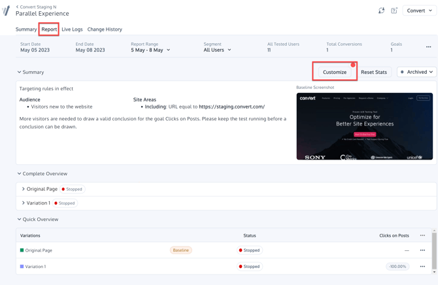Open the stats bar three-dot menu
Screen dimensions: 438x285
tap(428, 47)
